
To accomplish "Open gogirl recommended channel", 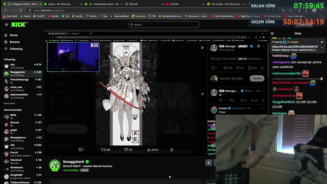I will tap(22, 131).
